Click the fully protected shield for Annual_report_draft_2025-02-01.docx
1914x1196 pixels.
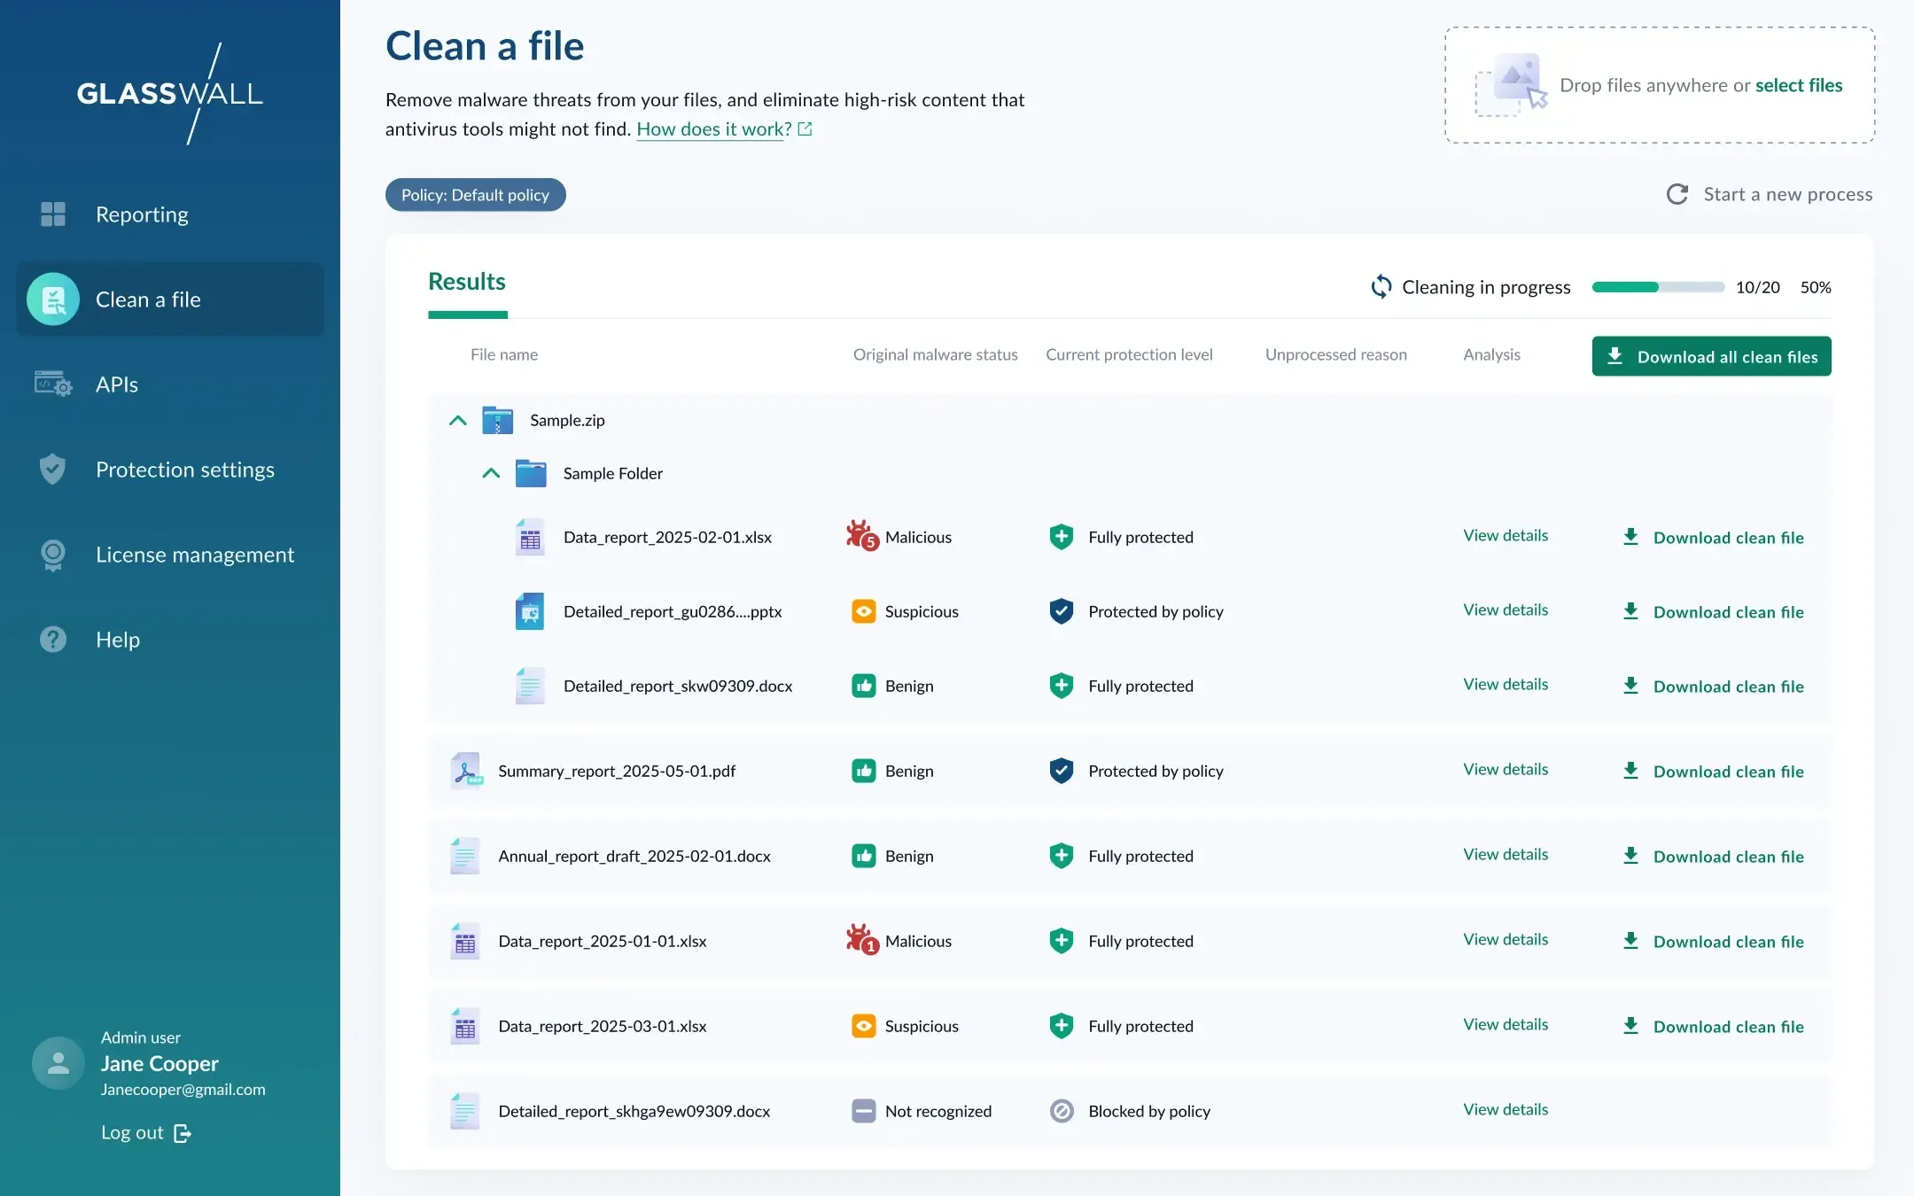[1060, 855]
